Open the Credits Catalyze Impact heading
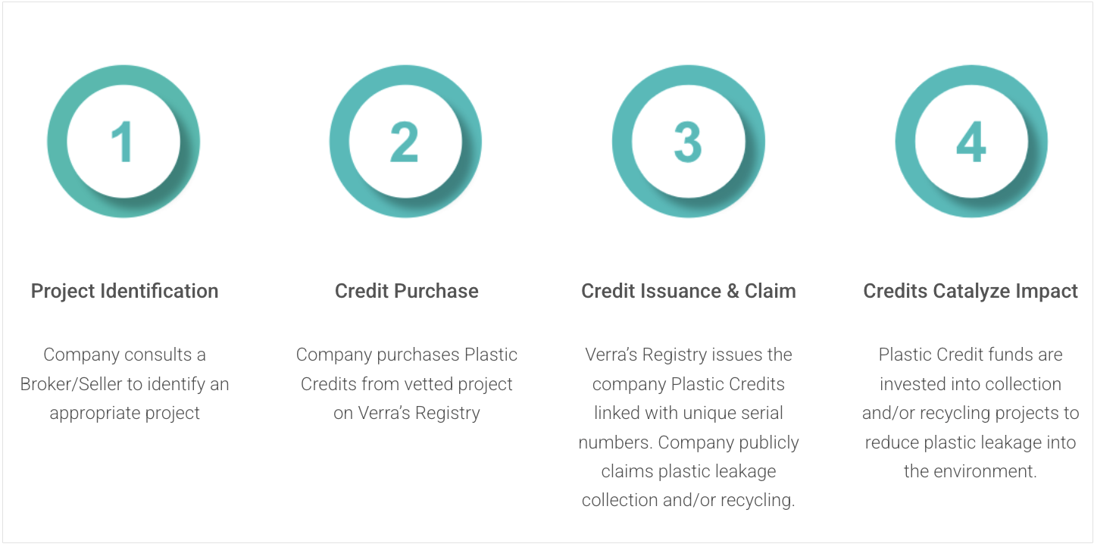 971,291
